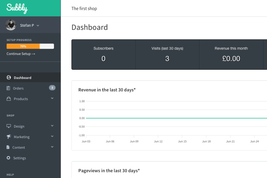Click the Jun 12 axis label
Screen dimensions: 267x178
[x=158, y=142]
